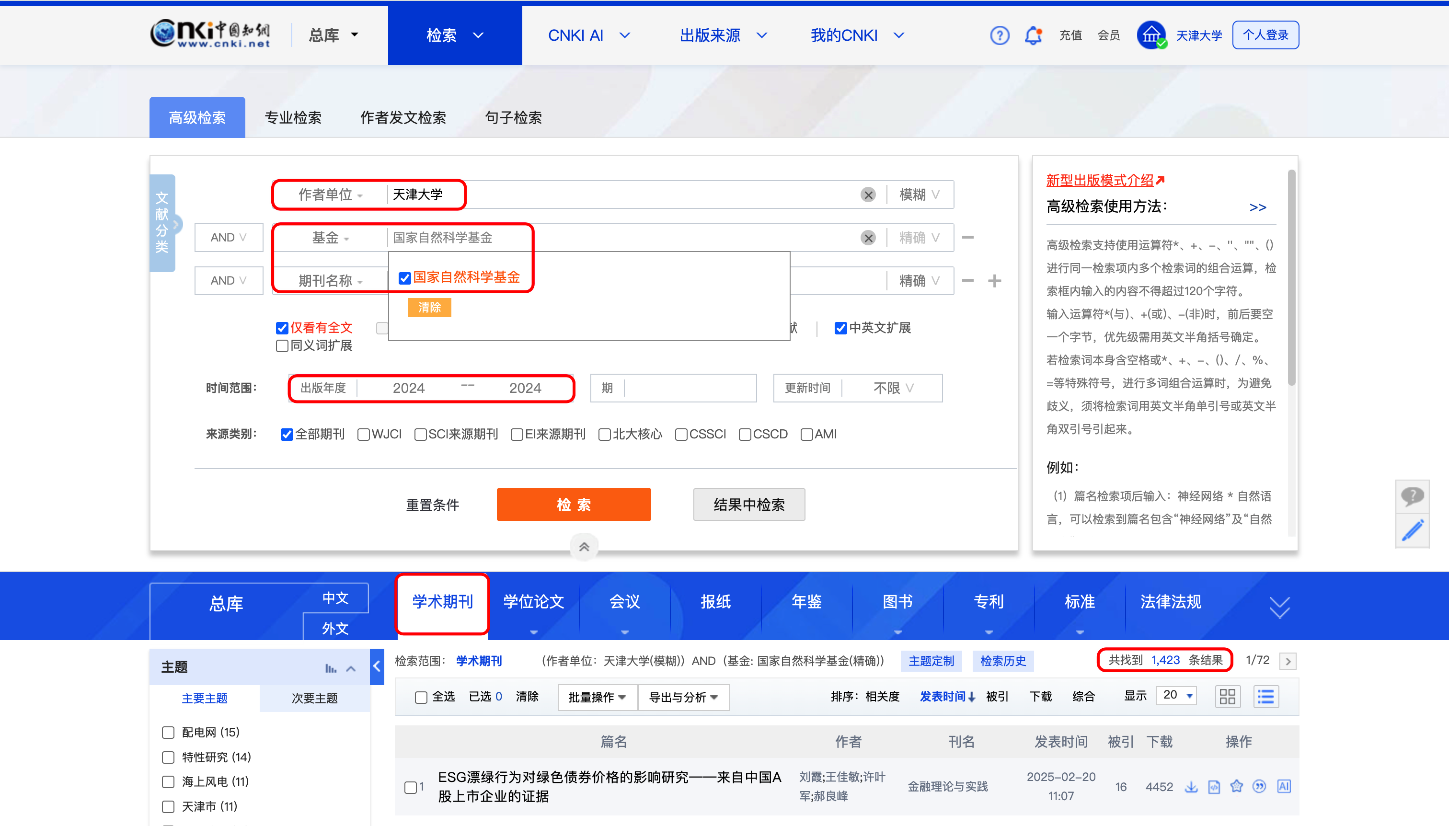1449x826 pixels.
Task: Add a search row with plus icon
Action: point(994,281)
